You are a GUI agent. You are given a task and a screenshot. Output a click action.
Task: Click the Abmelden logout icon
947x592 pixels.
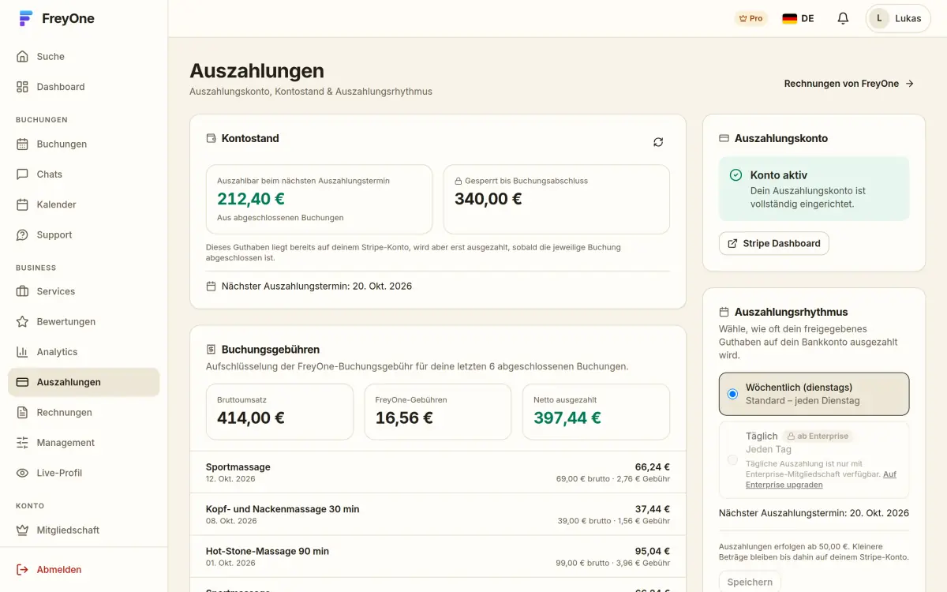coord(22,570)
